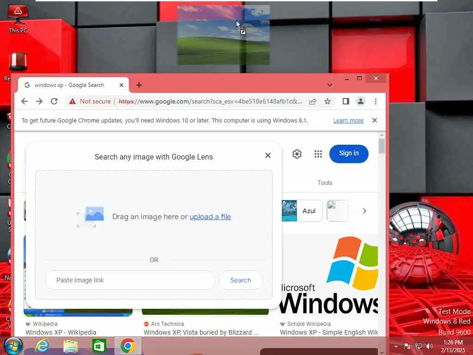
Task: Open the Google apps grid
Action: (318, 154)
